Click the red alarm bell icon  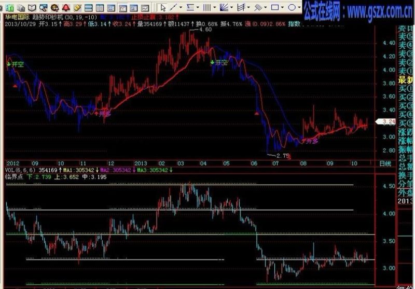click(x=66, y=8)
